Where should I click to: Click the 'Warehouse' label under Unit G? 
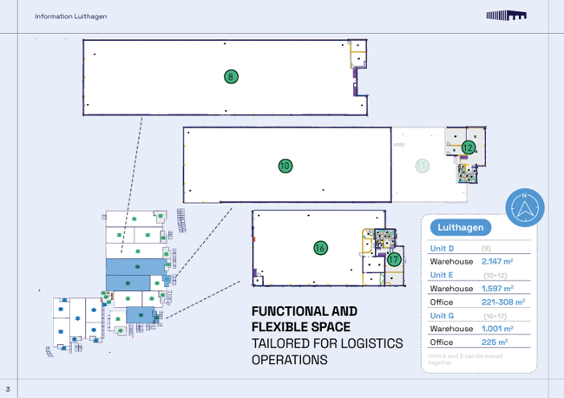(451, 329)
